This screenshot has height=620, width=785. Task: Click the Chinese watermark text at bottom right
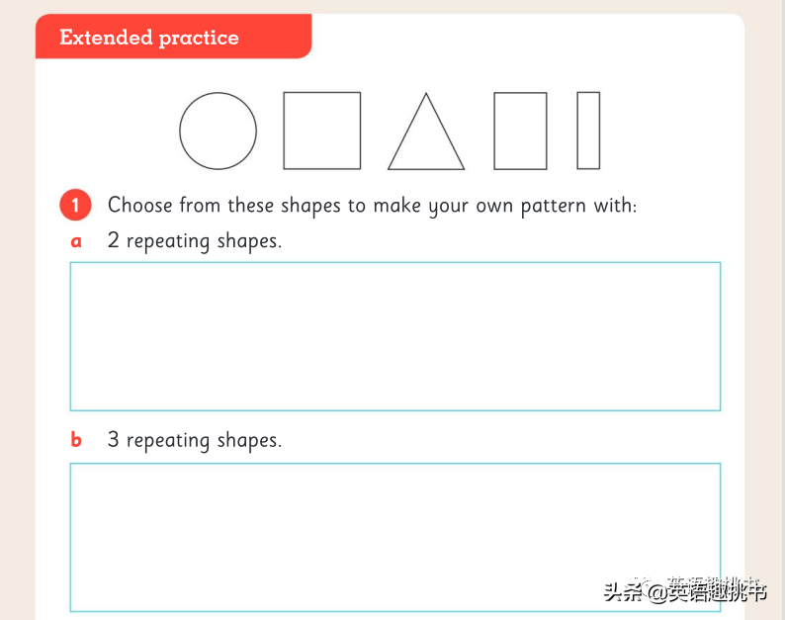(685, 590)
